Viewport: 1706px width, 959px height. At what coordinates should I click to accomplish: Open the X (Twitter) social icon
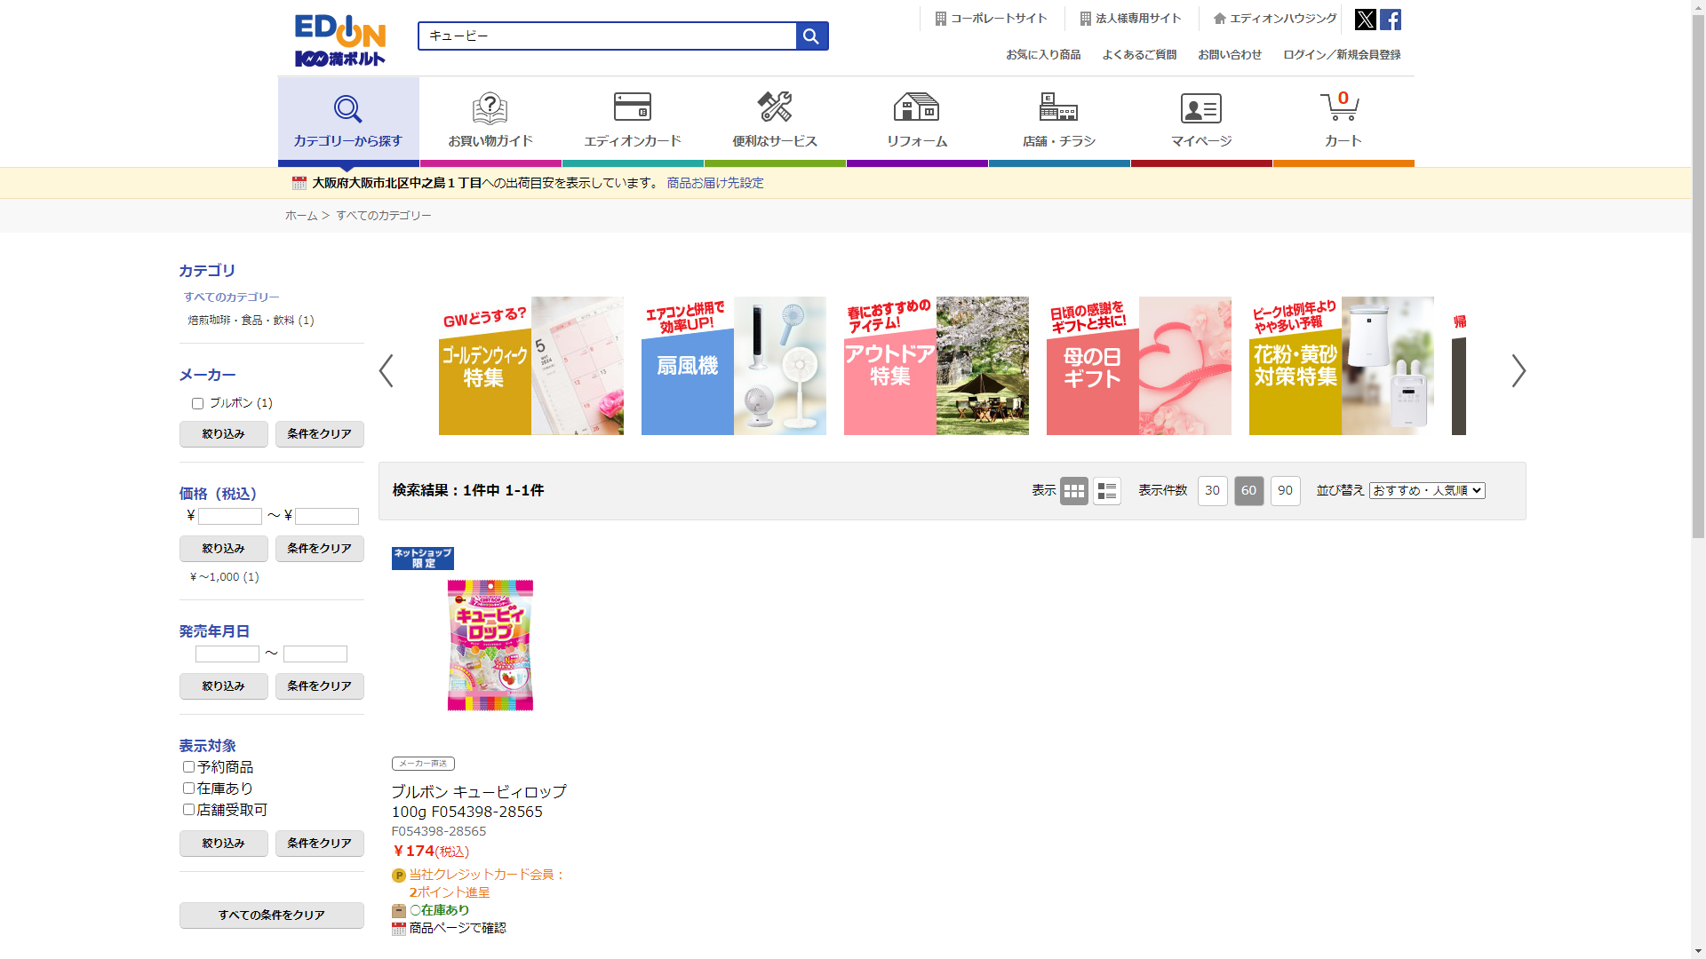(x=1365, y=20)
